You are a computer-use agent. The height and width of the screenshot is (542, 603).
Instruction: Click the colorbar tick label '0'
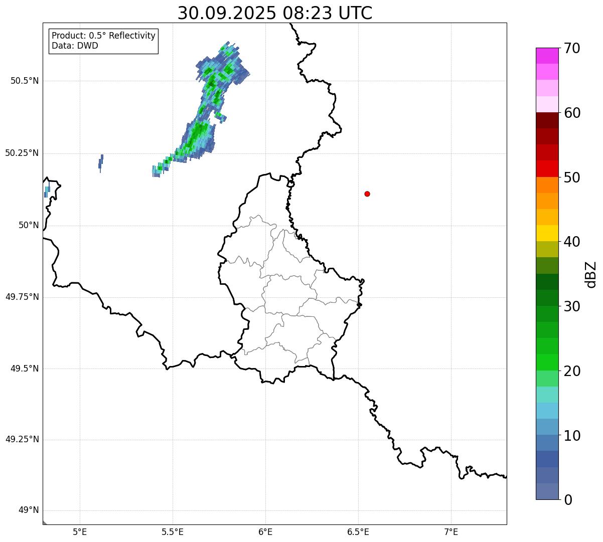click(568, 500)
